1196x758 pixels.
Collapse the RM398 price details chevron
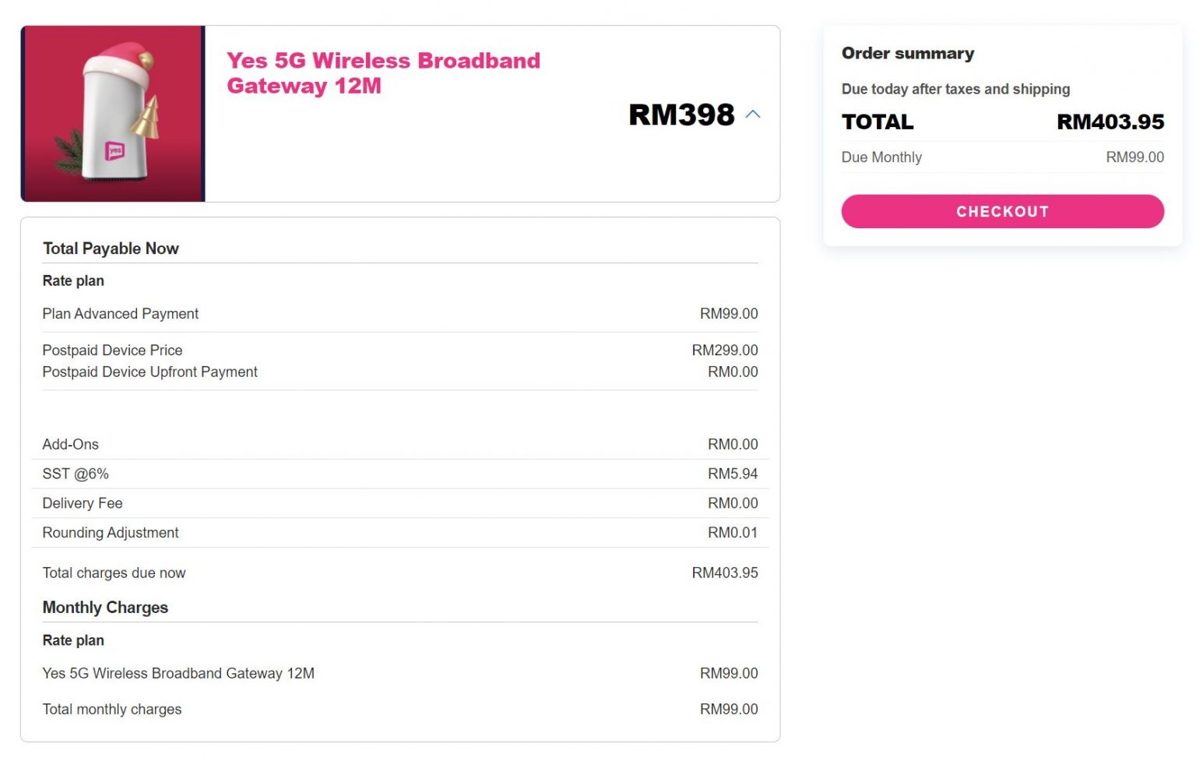tap(753, 114)
